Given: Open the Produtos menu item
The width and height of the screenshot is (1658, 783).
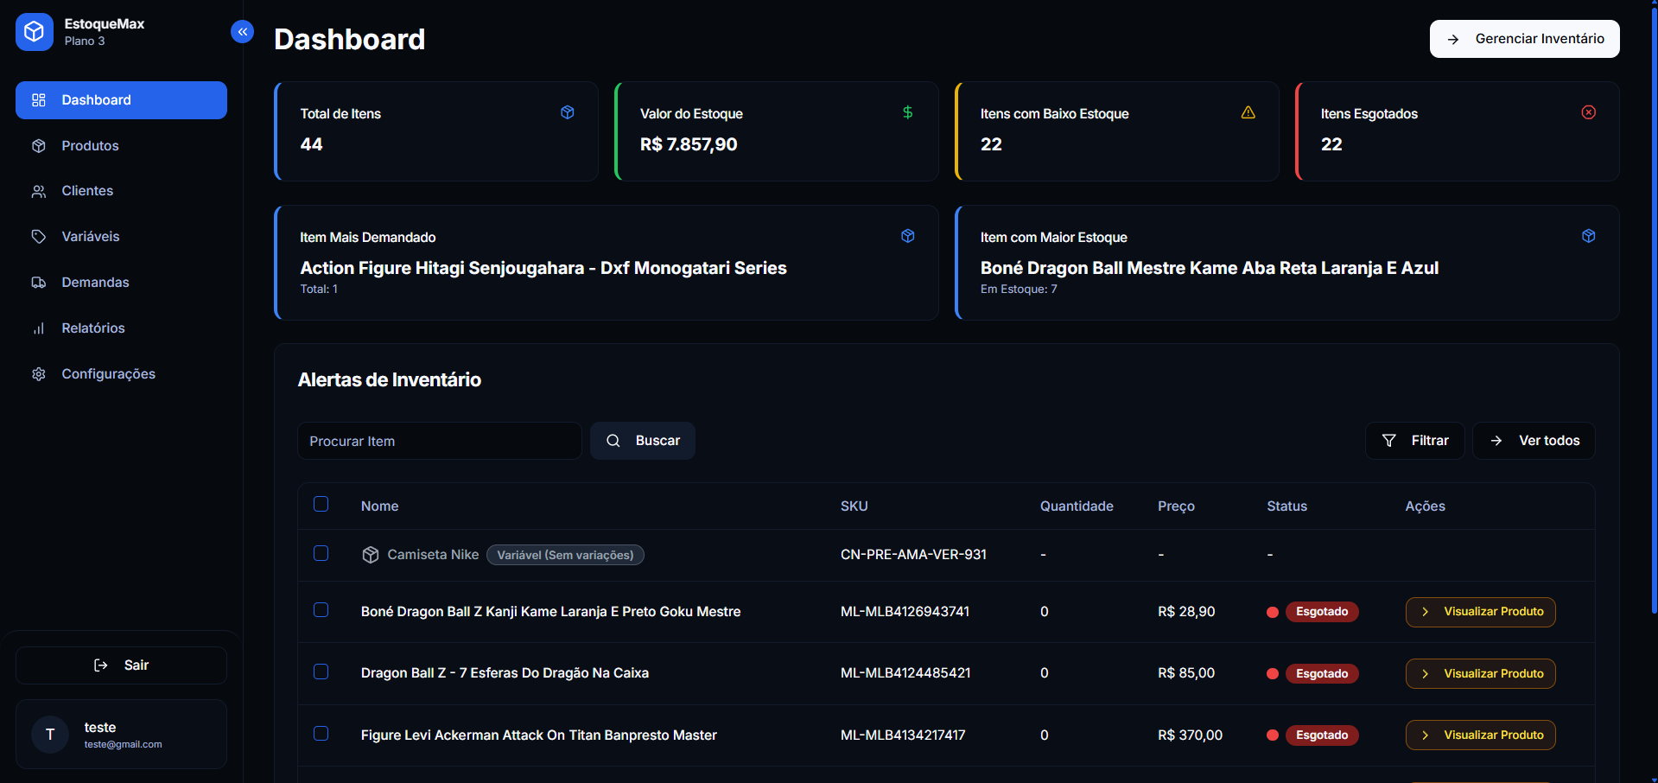Looking at the screenshot, I should [x=90, y=145].
